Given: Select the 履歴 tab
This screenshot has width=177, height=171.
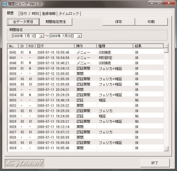Looking at the screenshot, I should 11,13.
